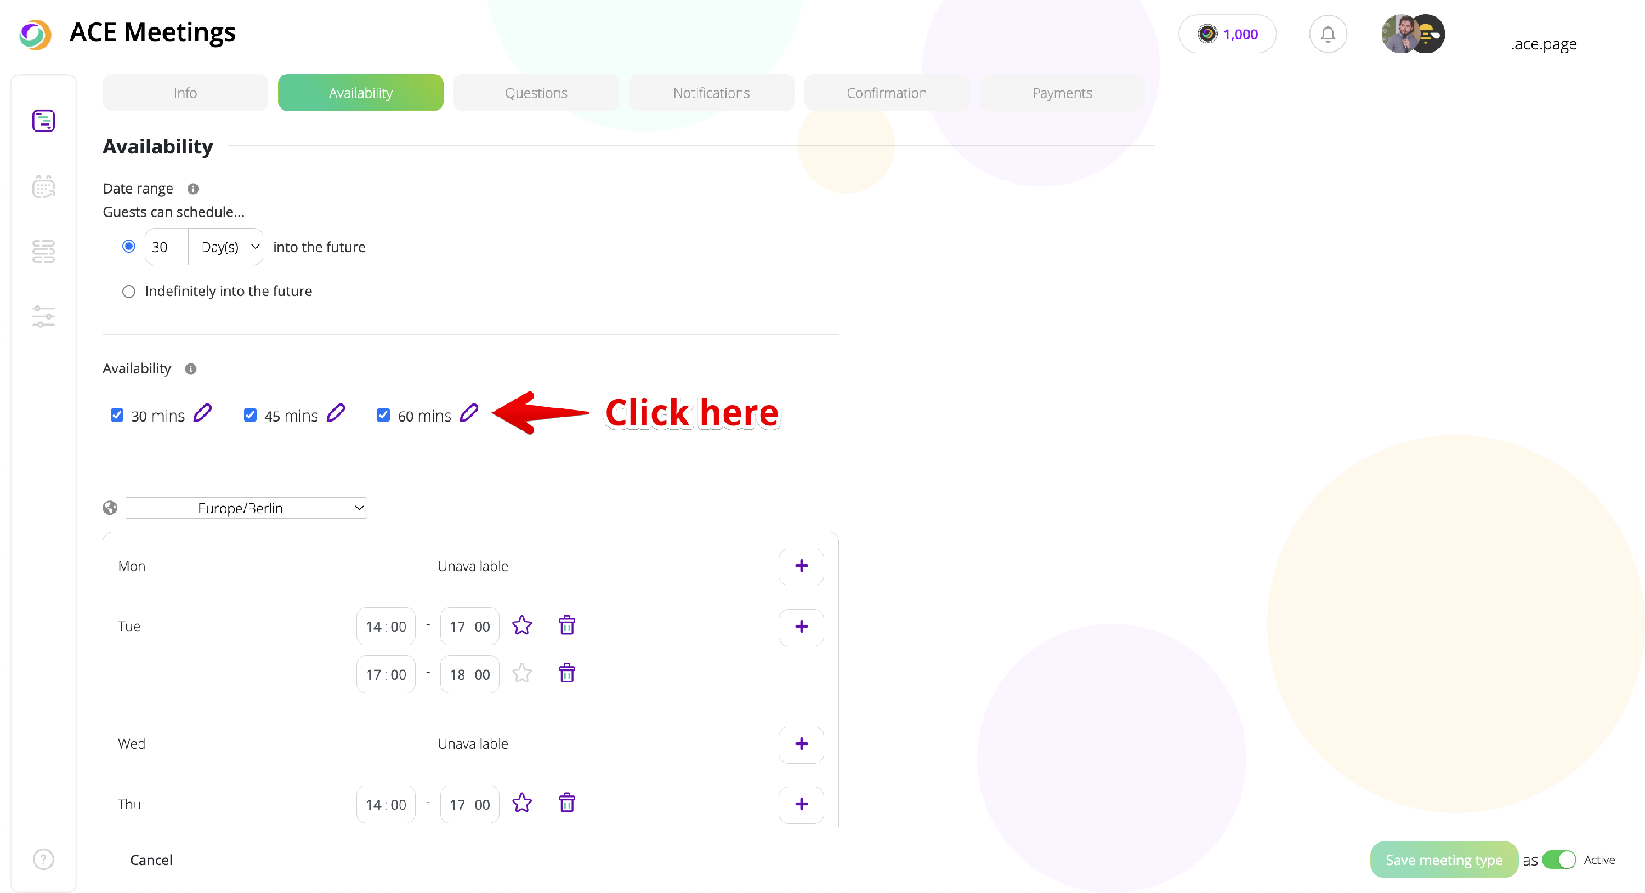1645x893 pixels.
Task: Go to the Payments tab
Action: point(1062,93)
